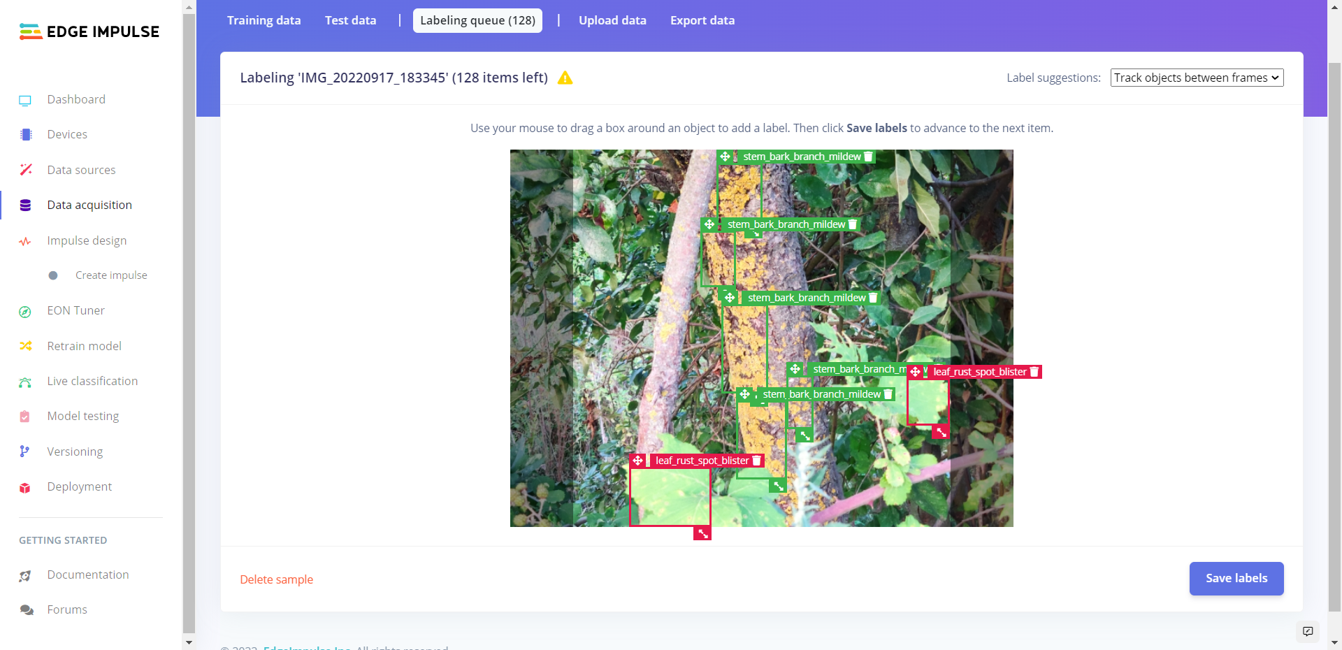Open the Export data tab
This screenshot has height=650, width=1342.
click(x=702, y=20)
